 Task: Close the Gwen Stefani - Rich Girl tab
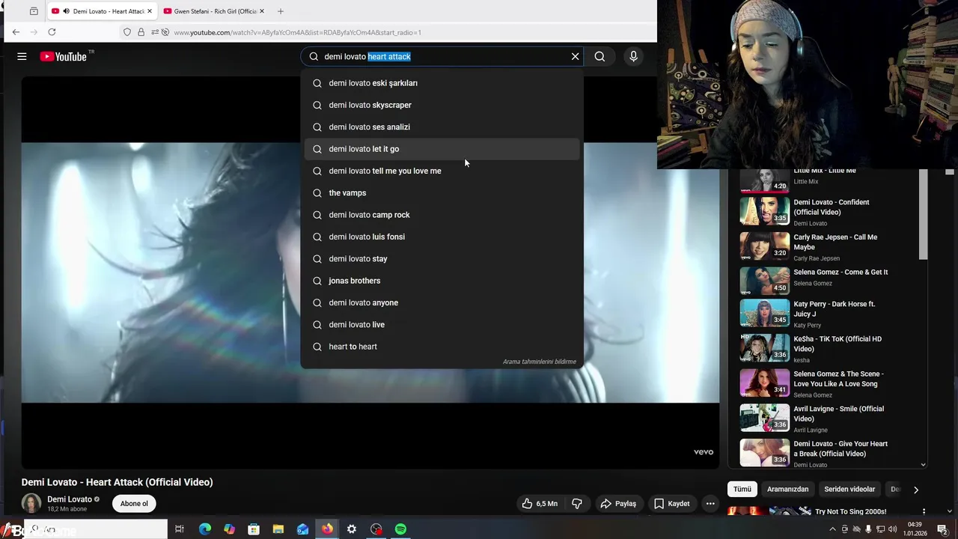pyautogui.click(x=261, y=11)
